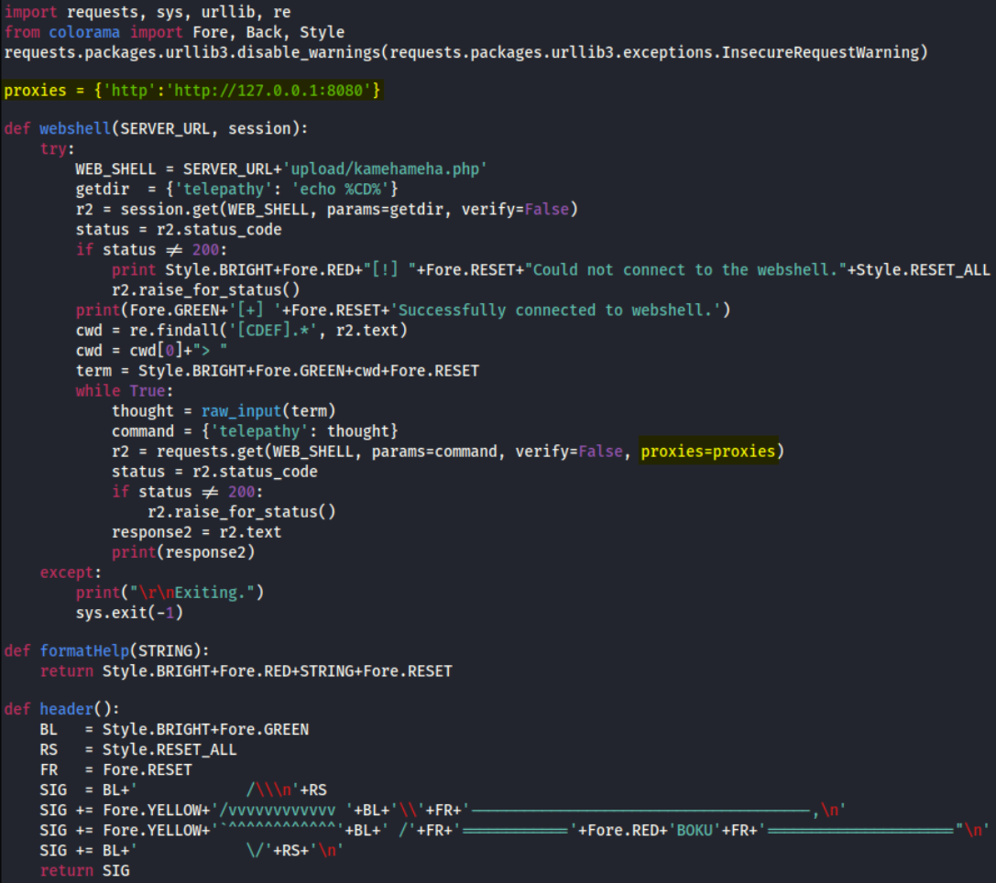The height and width of the screenshot is (883, 996).
Task: Click the 'print(response2)' line
Action: 183,552
